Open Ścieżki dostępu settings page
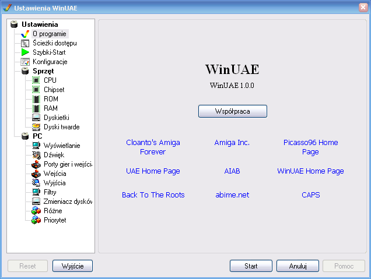The image size is (371, 279). pyautogui.click(x=55, y=43)
